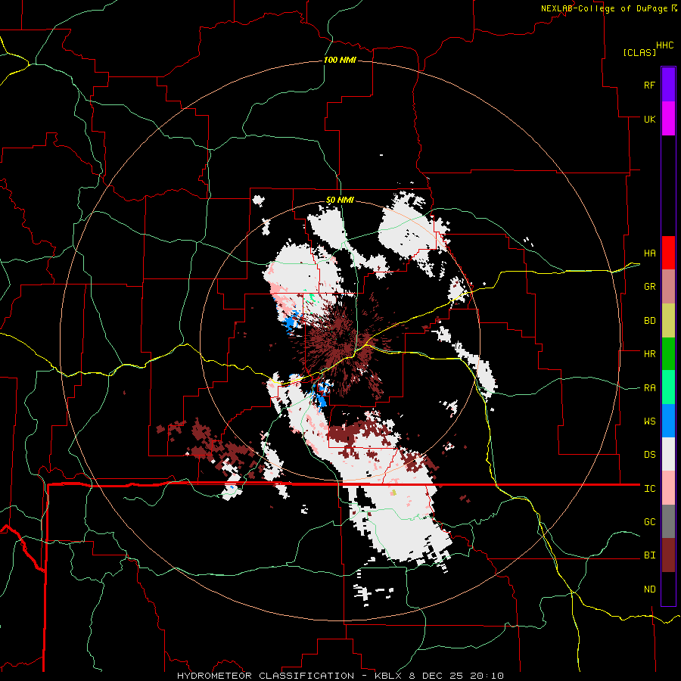Image resolution: width=681 pixels, height=681 pixels.
Task: Select the GR legend color block
Action: (x=668, y=287)
